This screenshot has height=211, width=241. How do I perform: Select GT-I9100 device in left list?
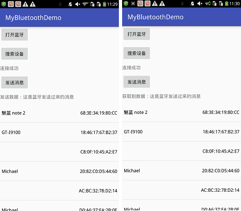point(59,132)
